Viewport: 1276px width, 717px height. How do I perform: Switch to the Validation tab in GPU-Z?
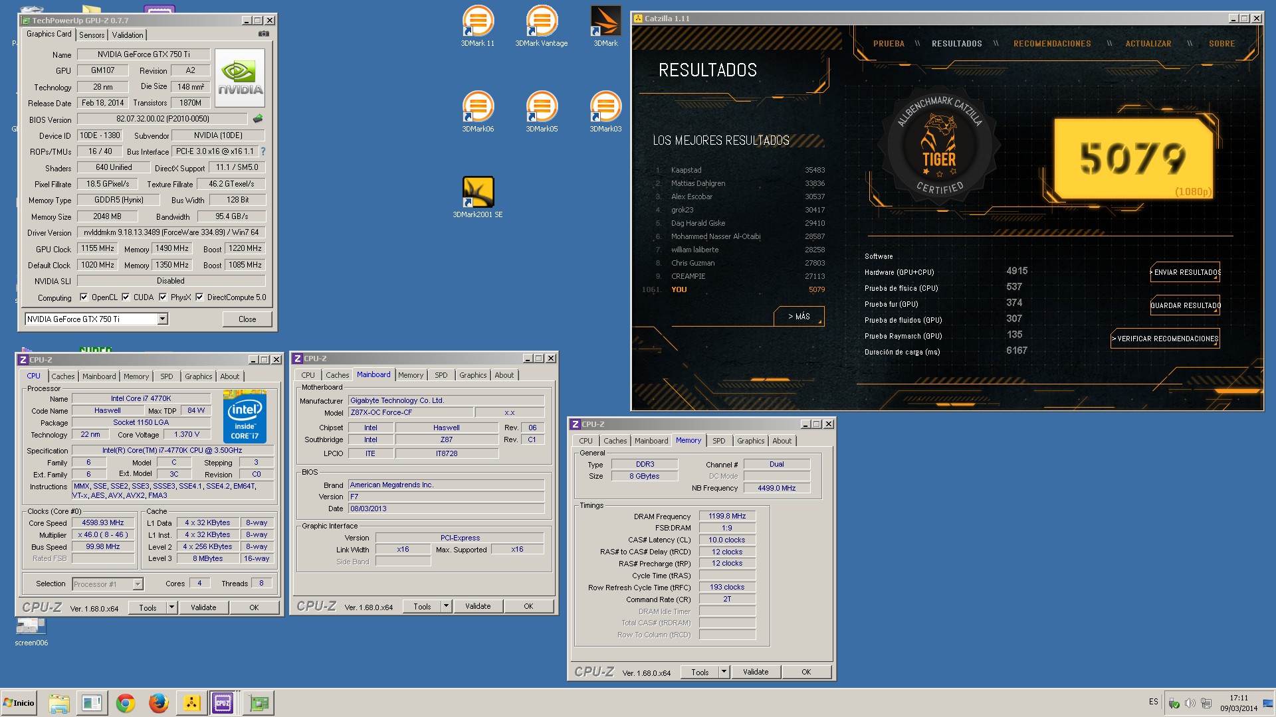pos(128,35)
